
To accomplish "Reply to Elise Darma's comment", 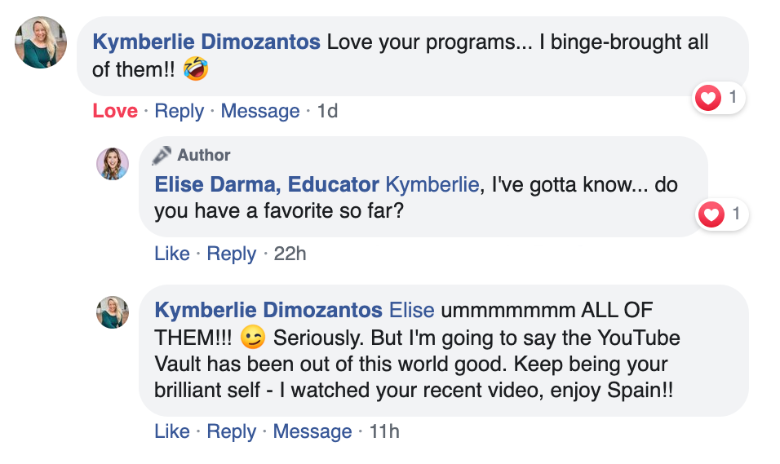I will [x=231, y=254].
